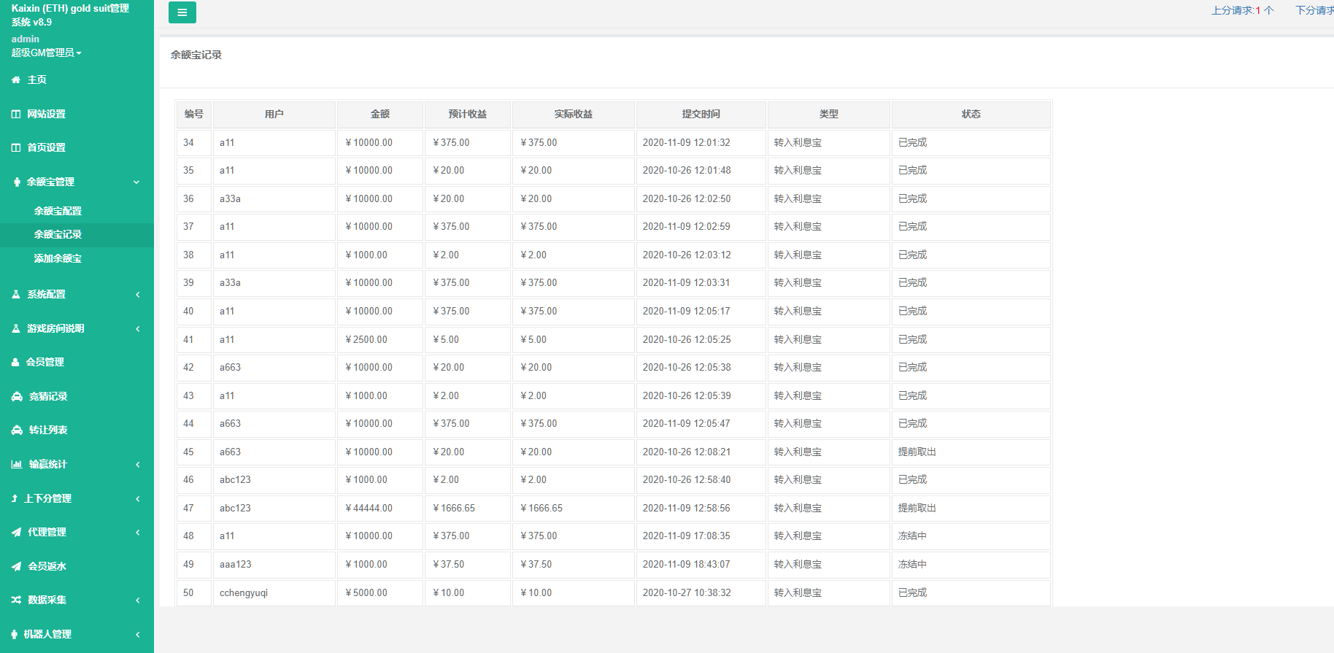1334x653 pixels.
Task: Expand the 代理管理 submenu arrow
Action: [x=137, y=533]
